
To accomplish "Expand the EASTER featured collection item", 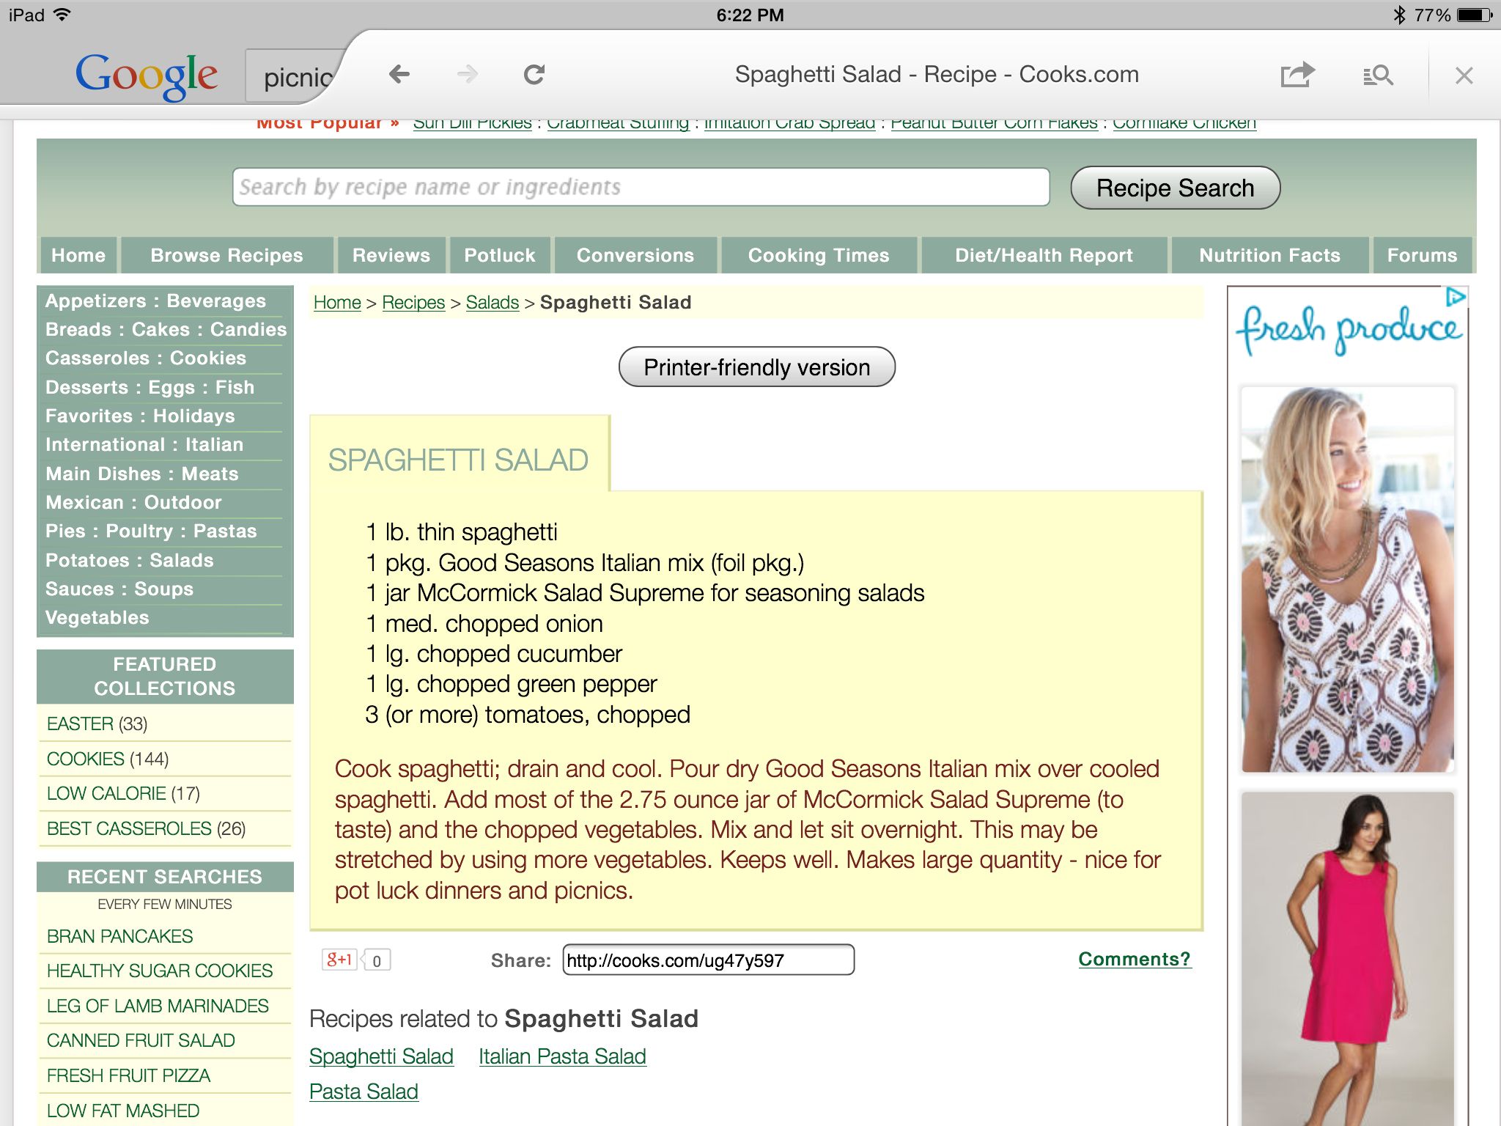I will pyautogui.click(x=83, y=723).
